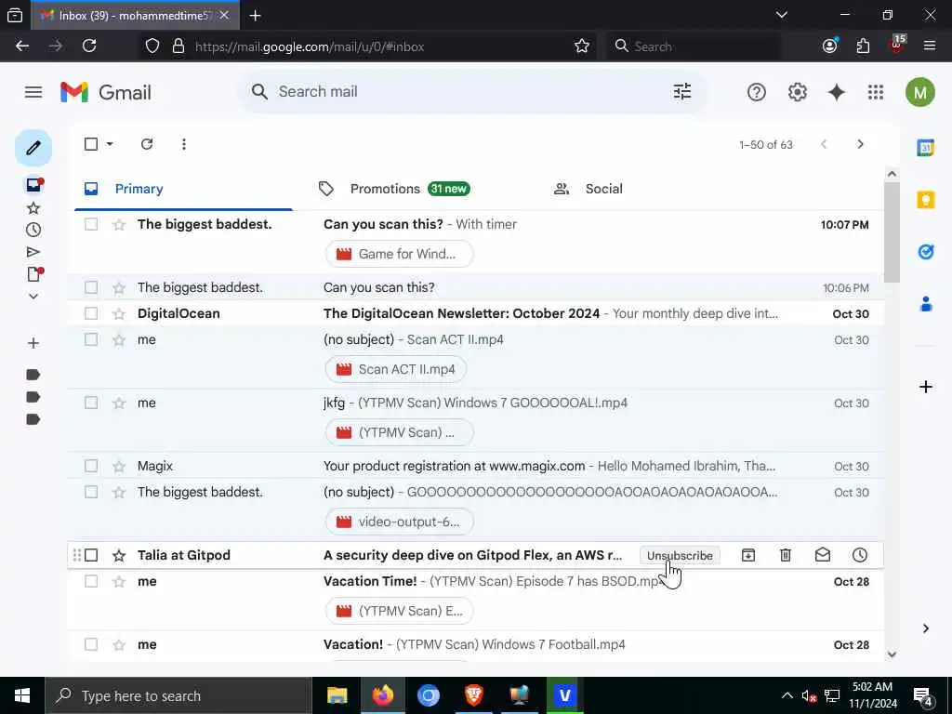Open the Gmail main menu hamburger
Screen dimensions: 952x714
(x=33, y=92)
